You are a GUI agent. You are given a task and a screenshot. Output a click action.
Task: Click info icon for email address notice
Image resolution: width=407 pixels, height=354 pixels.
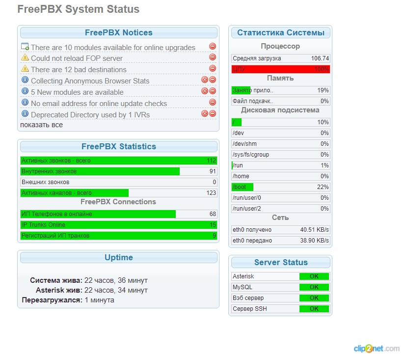pyautogui.click(x=25, y=103)
